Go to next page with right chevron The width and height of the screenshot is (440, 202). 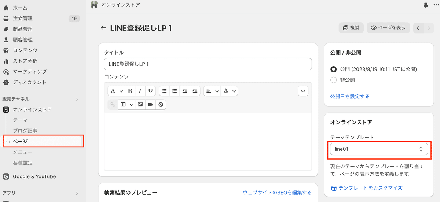point(429,28)
